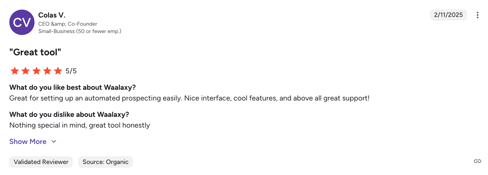Click the CV reviewer avatar
The image size is (488, 175).
click(22, 22)
